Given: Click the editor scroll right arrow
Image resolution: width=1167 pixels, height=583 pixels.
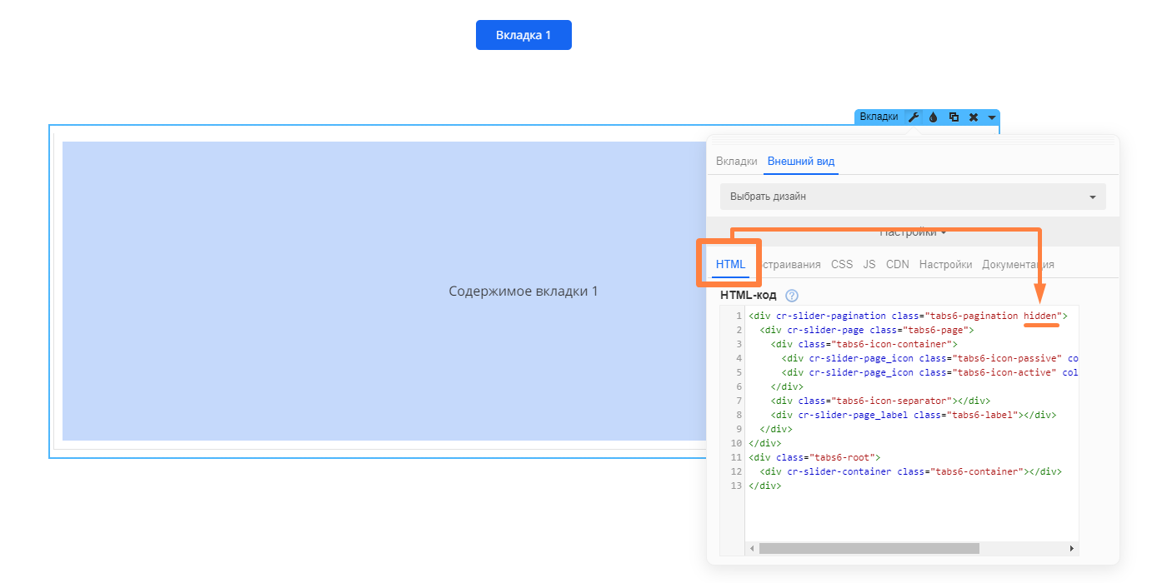Looking at the screenshot, I should [1072, 549].
